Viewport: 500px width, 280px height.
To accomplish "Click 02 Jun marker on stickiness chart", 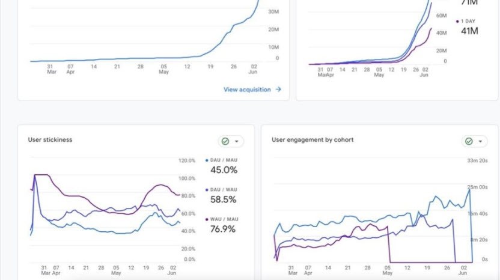I will click(x=172, y=270).
